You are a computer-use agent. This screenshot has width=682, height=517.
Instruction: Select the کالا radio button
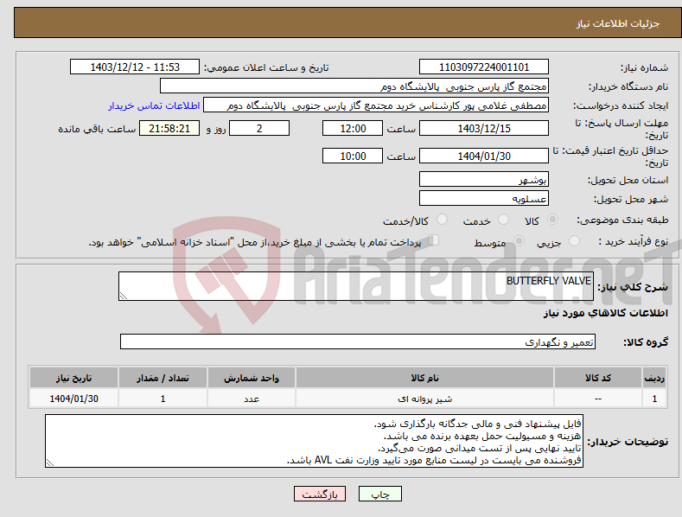552,220
